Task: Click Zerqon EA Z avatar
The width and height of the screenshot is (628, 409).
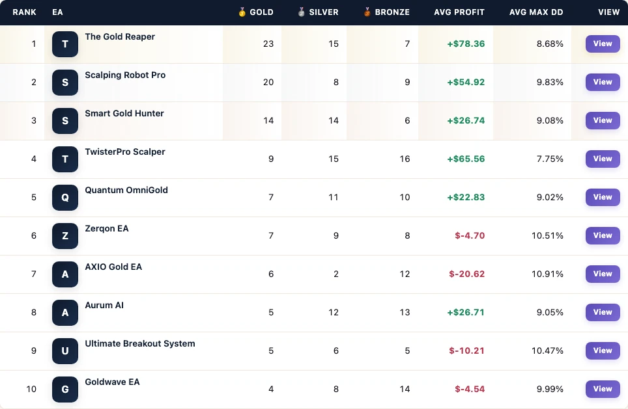Action: [x=65, y=236]
